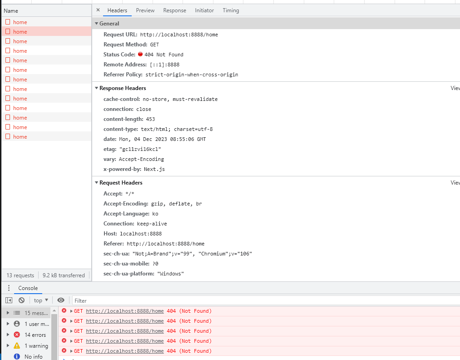Click the user icon beside '1 user m...'
The height and width of the screenshot is (360, 460).
tap(17, 324)
